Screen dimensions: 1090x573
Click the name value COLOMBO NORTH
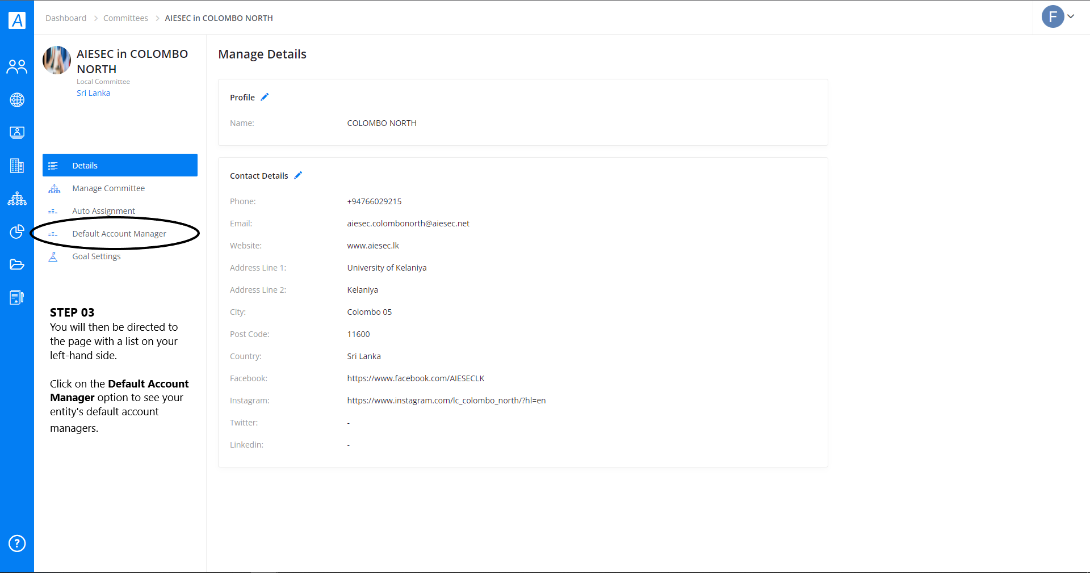381,123
